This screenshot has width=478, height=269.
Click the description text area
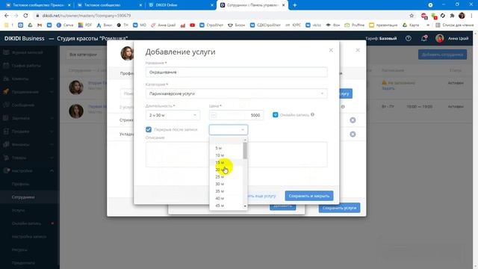[236, 155]
